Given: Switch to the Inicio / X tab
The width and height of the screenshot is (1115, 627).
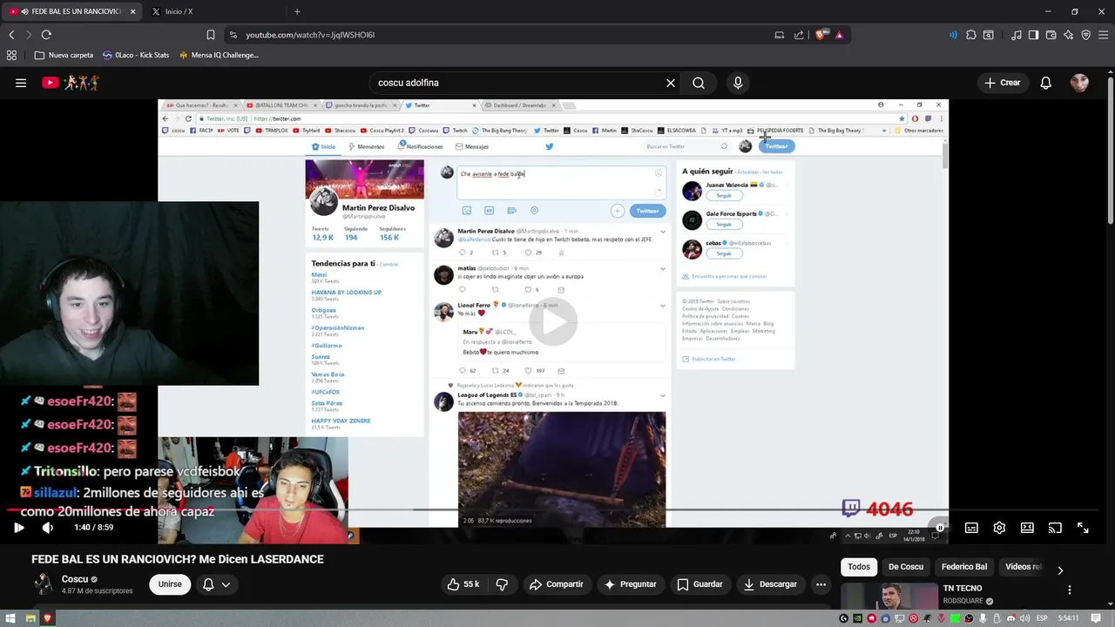Looking at the screenshot, I should click(x=212, y=11).
